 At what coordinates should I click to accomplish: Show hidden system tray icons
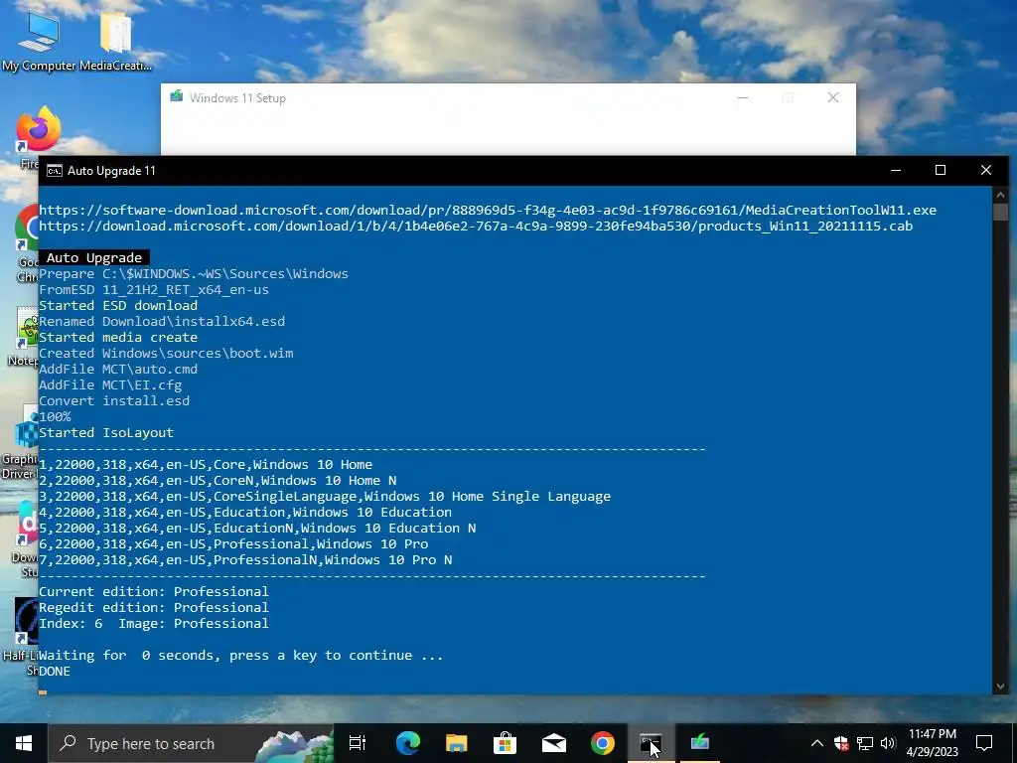817,743
